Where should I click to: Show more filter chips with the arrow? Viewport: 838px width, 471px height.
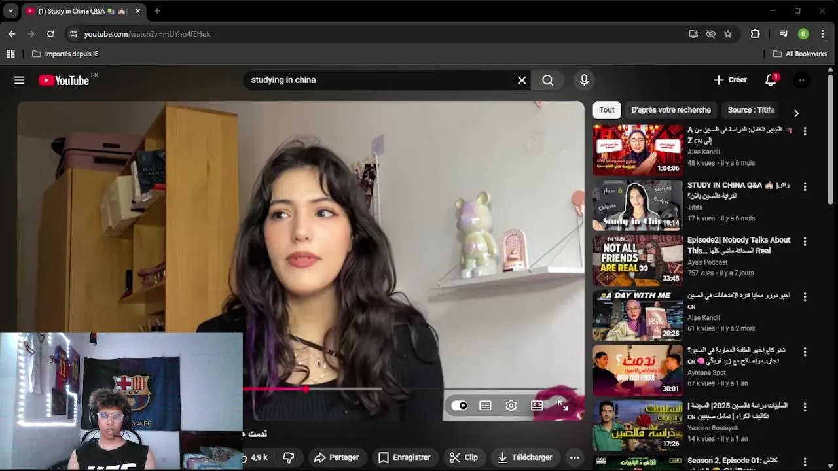[796, 113]
